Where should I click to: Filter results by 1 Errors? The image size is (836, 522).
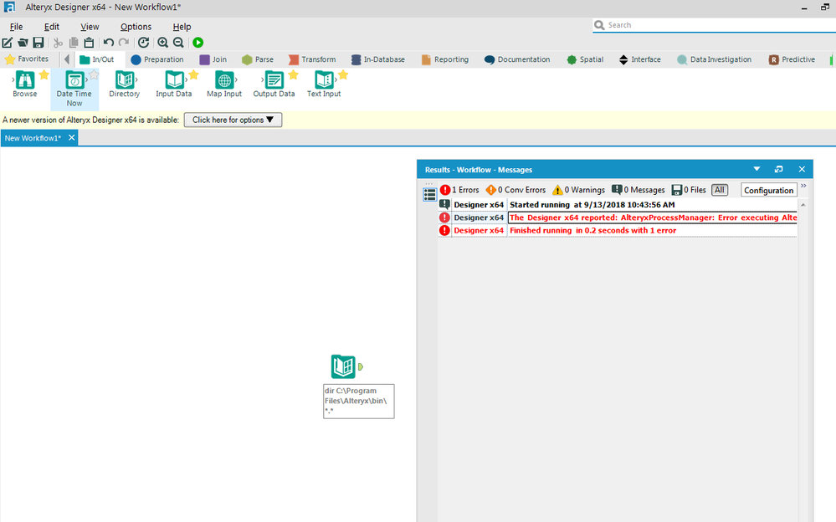[459, 190]
